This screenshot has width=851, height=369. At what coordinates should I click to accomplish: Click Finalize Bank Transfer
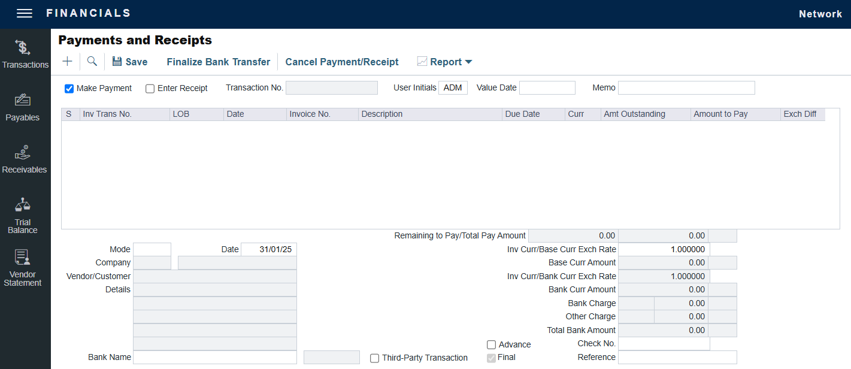[218, 62]
